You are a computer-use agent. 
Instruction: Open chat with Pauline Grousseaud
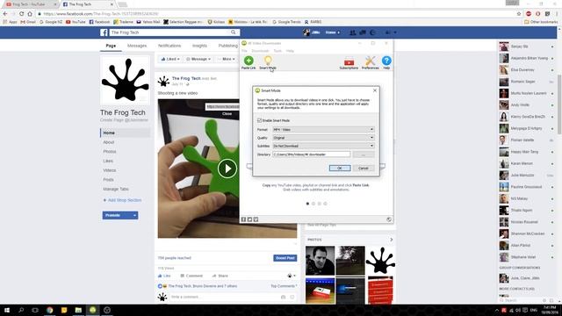tap(526, 187)
